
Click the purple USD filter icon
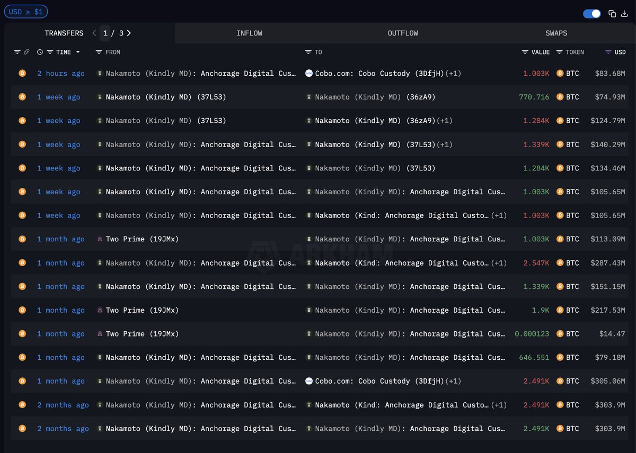click(608, 52)
